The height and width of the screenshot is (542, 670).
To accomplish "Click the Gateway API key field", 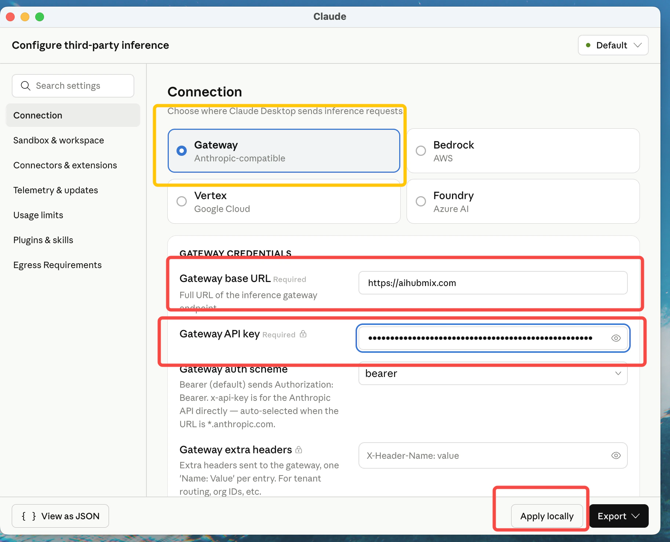I will [x=493, y=338].
